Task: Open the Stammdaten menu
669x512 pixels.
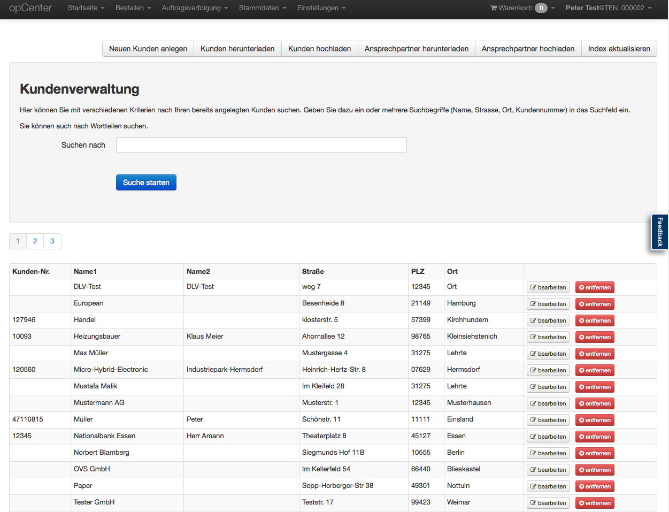Action: tap(262, 8)
